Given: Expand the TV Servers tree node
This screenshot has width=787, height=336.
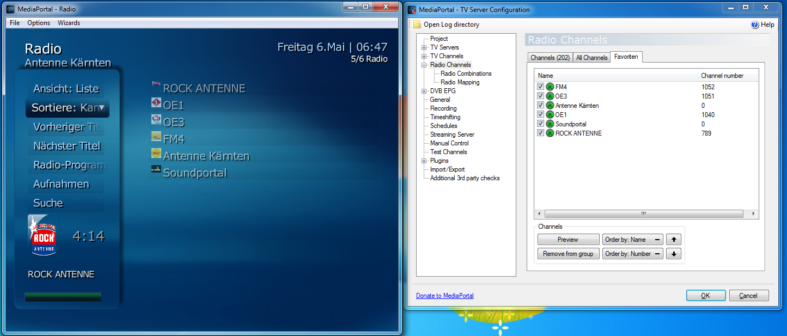Looking at the screenshot, I should [x=424, y=47].
